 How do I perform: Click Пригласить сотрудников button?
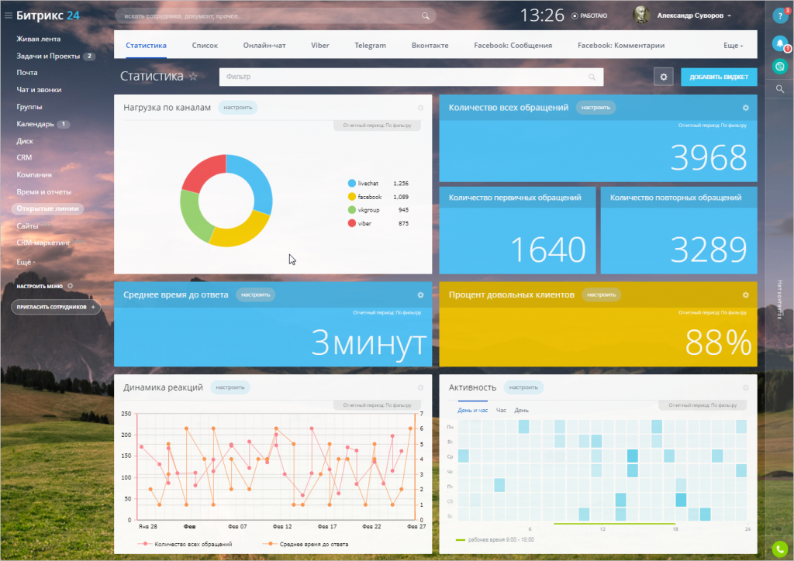click(56, 307)
